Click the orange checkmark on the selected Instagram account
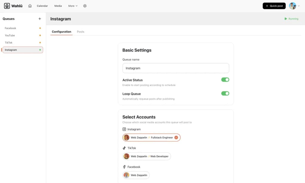 click(x=176, y=137)
